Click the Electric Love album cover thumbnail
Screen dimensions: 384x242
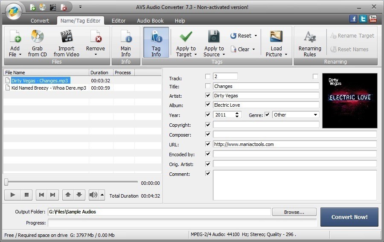[350, 101]
